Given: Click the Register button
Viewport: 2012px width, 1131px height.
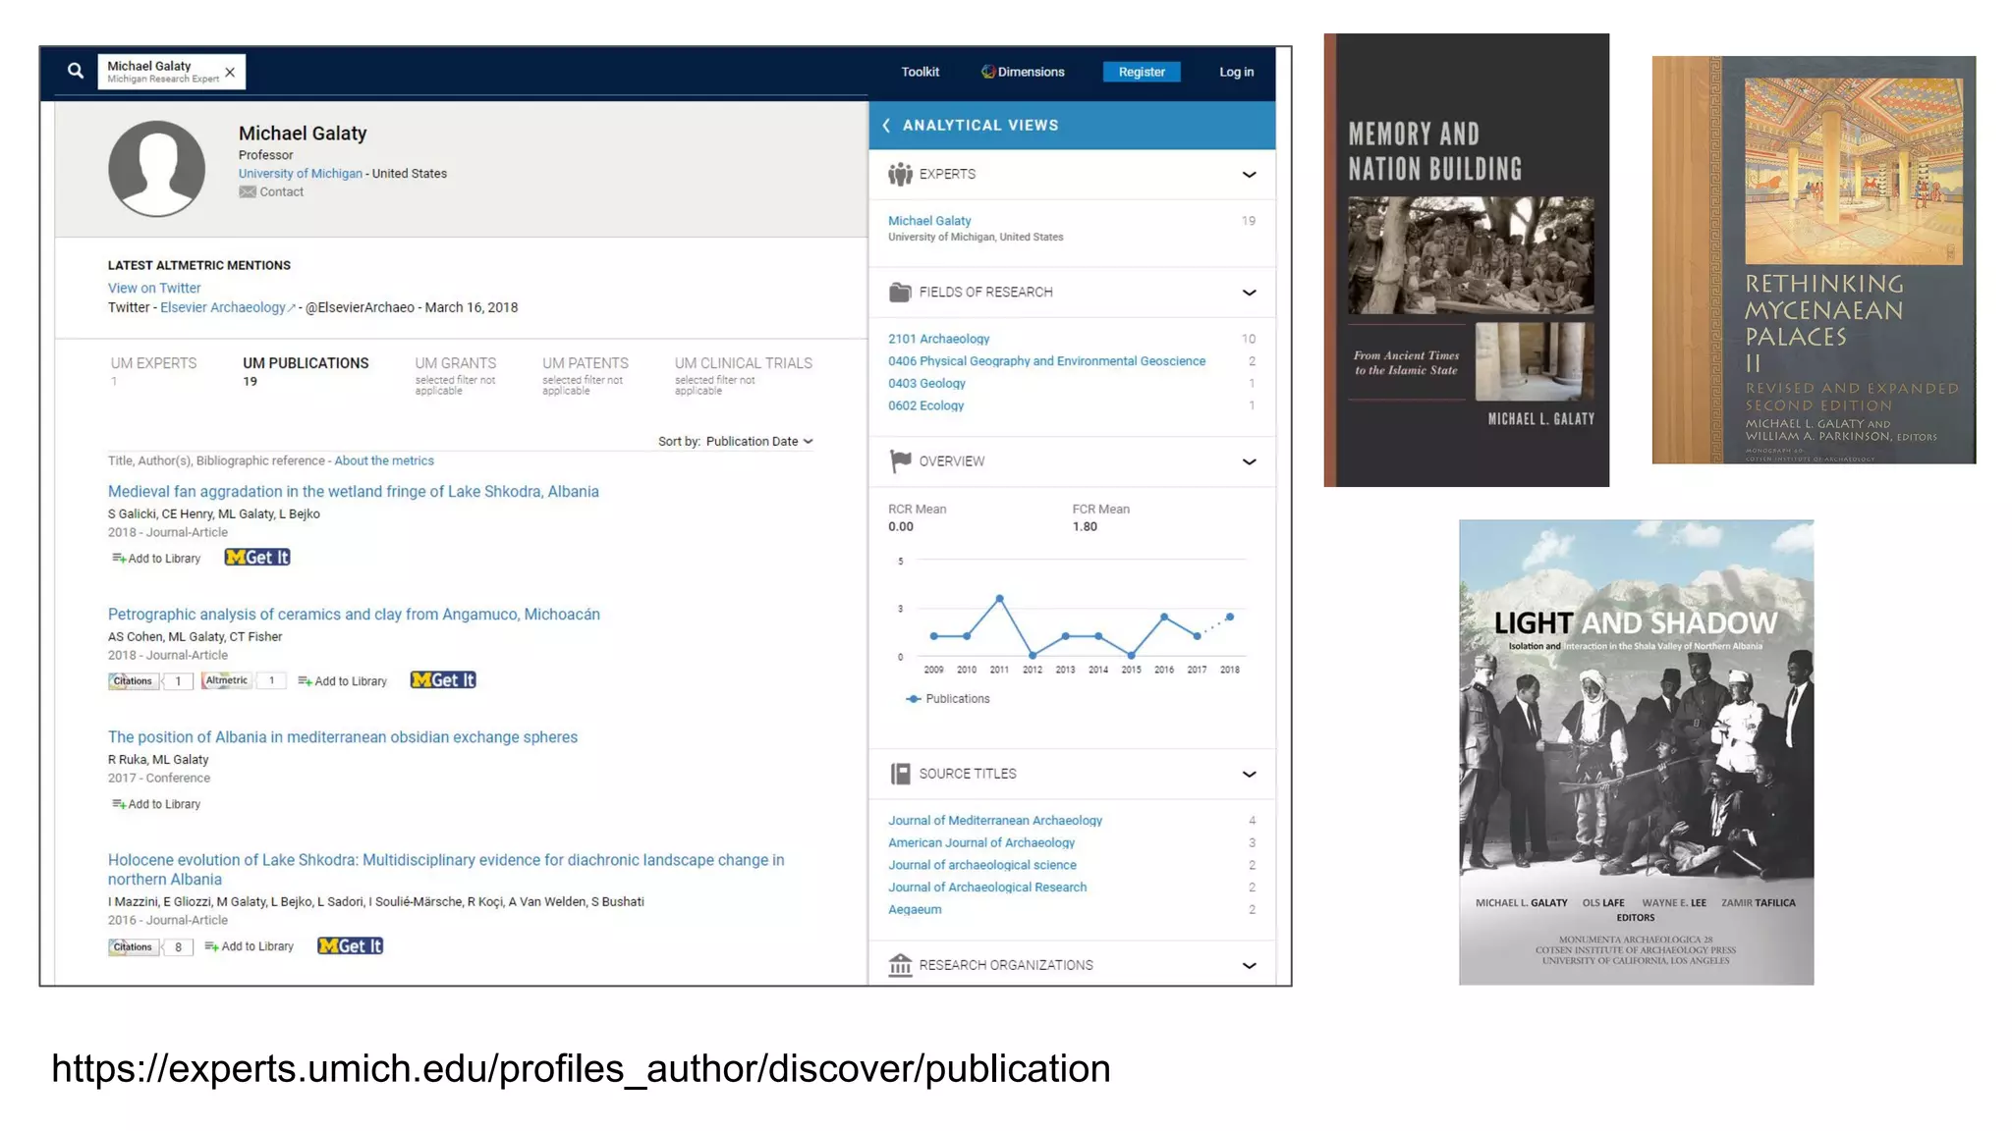Looking at the screenshot, I should tap(1142, 72).
